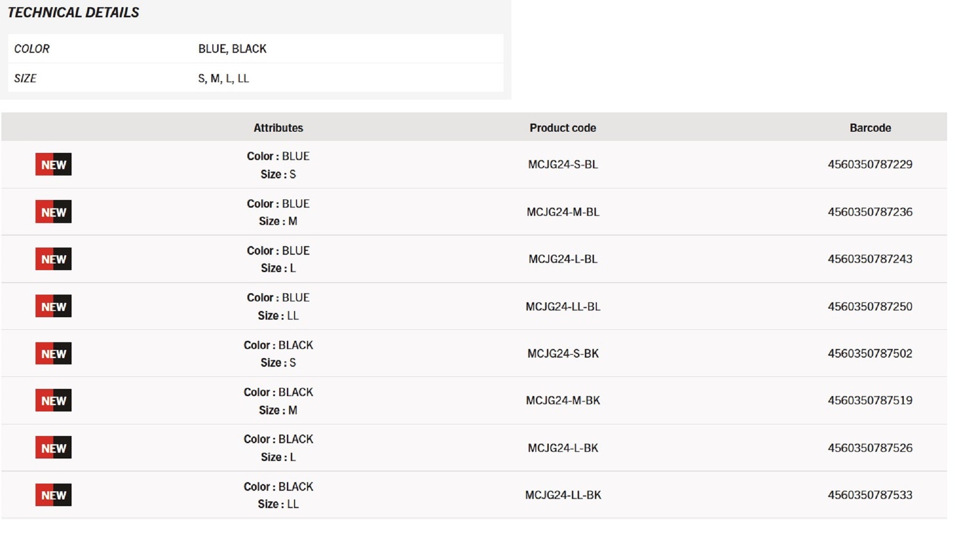This screenshot has height=535, width=961.
Task: Select product code MCJG24-S-BL
Action: pos(563,164)
